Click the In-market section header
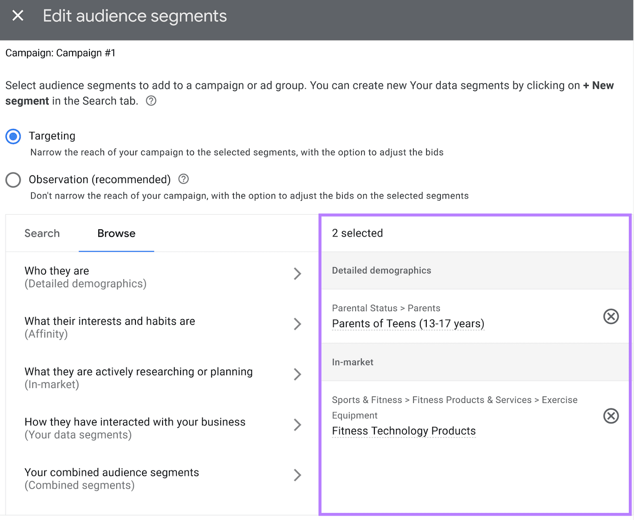 (352, 362)
